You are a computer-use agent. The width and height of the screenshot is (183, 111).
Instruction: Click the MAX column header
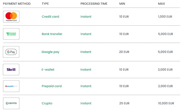point(162,4)
